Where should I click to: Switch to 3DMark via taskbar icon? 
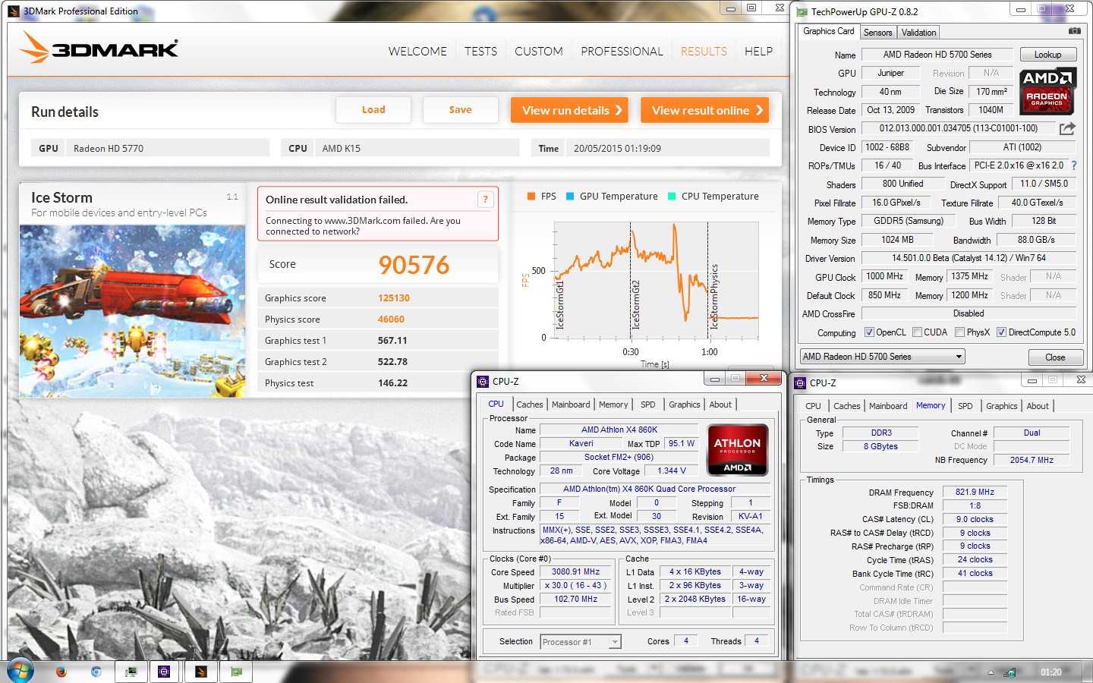[x=200, y=672]
